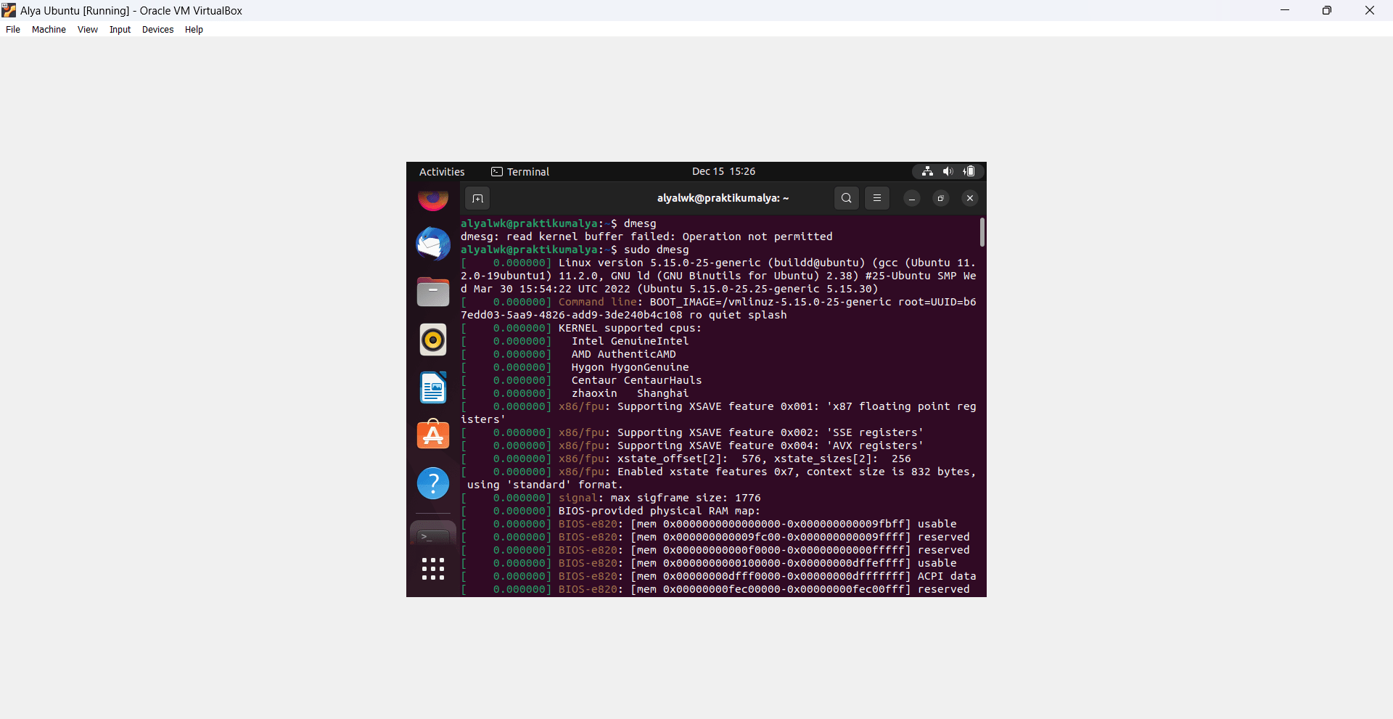Click the 'AVX registers' XSAVE line

point(692,445)
